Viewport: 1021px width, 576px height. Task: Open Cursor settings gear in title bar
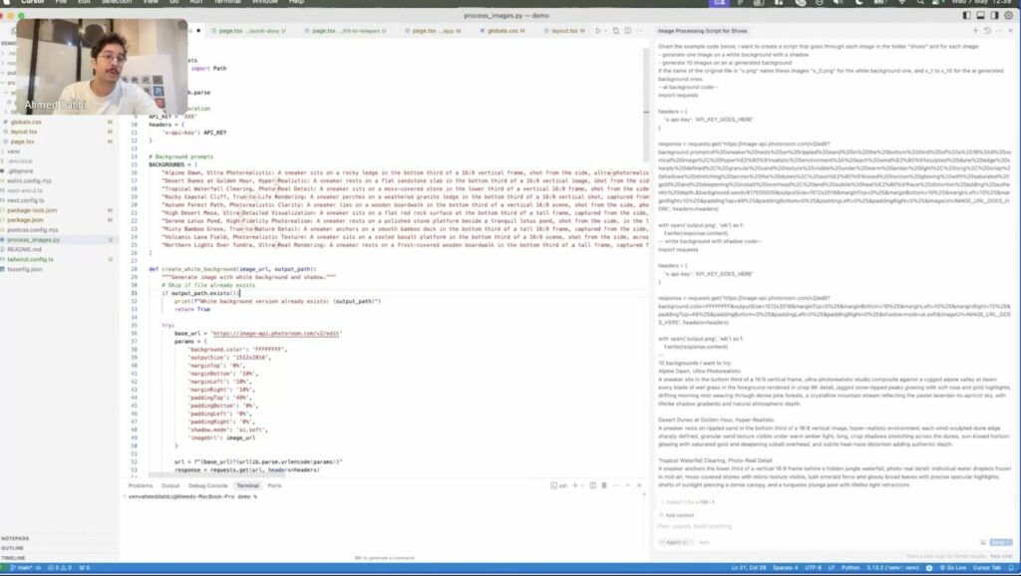1009,15
